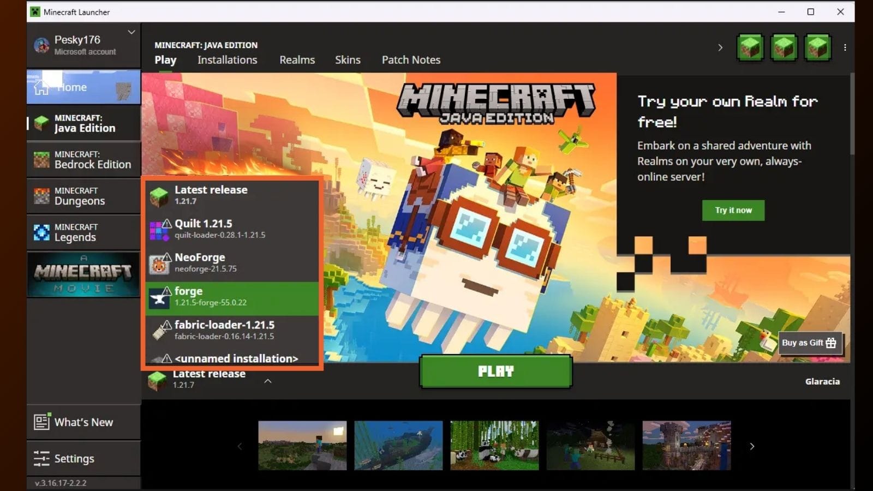Open Settings sliders icon in sidebar
Image resolution: width=873 pixels, height=491 pixels.
click(41, 458)
